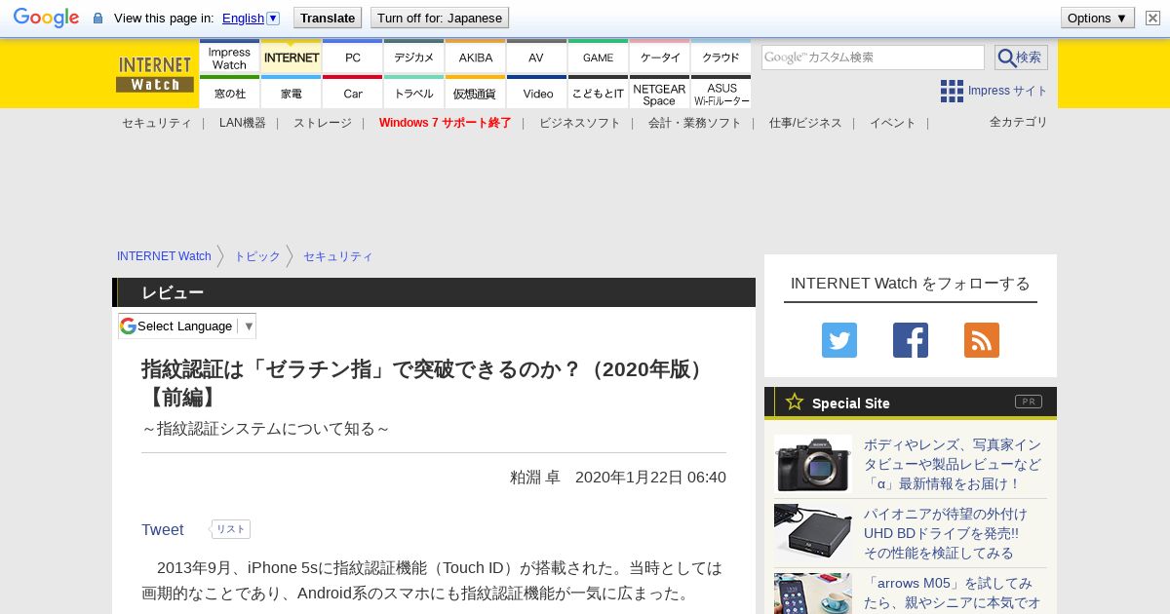Open the LAN機器 category

242,123
